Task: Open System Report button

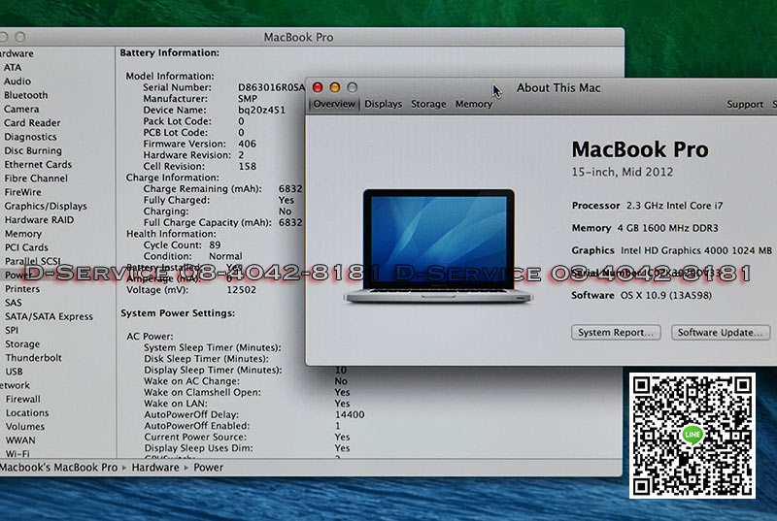Action: click(616, 333)
